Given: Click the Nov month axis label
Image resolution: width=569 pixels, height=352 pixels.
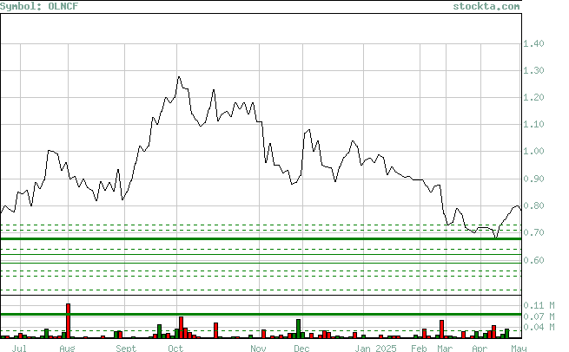Looking at the screenshot, I should 258,348.
